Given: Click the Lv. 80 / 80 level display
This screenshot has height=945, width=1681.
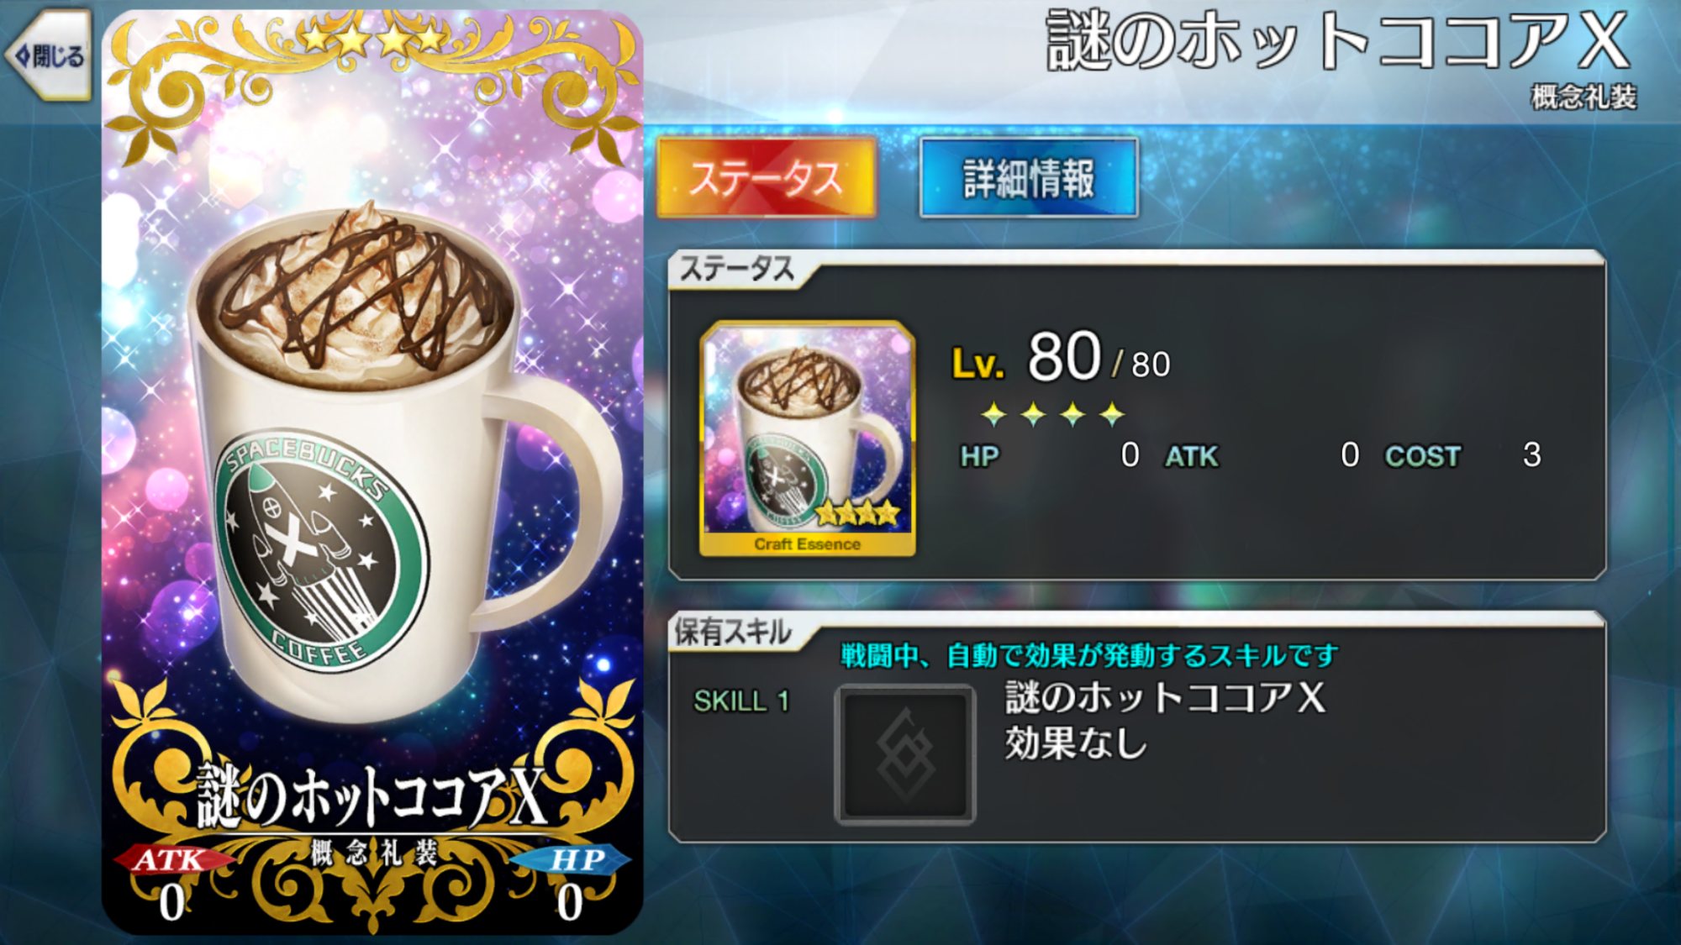Looking at the screenshot, I should [x=1061, y=359].
